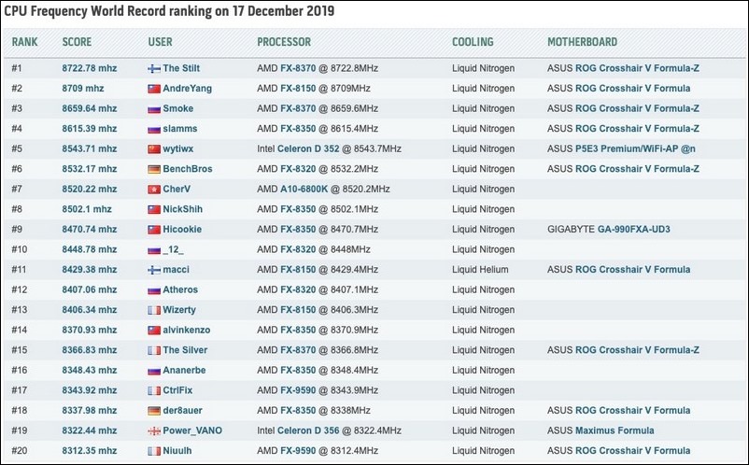Click the German flag next to BenchBros

point(154,169)
